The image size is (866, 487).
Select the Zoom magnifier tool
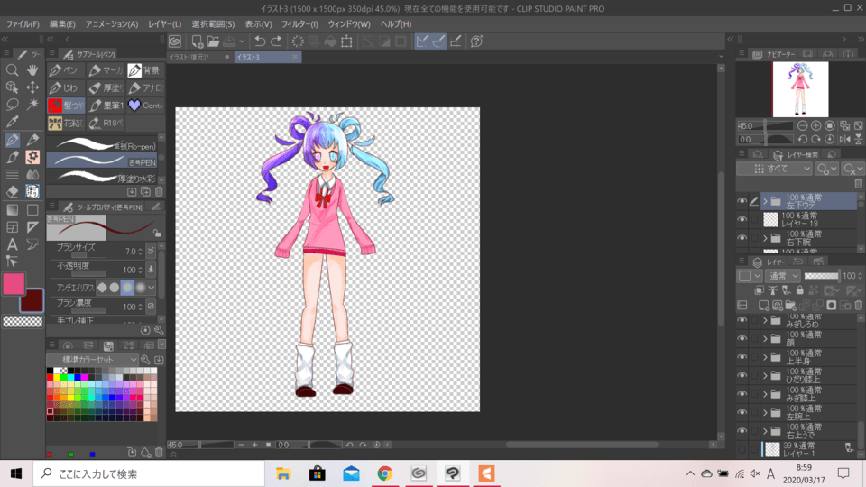[12, 70]
